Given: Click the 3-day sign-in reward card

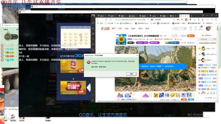Looking at the screenshot, I should pos(72,66).
